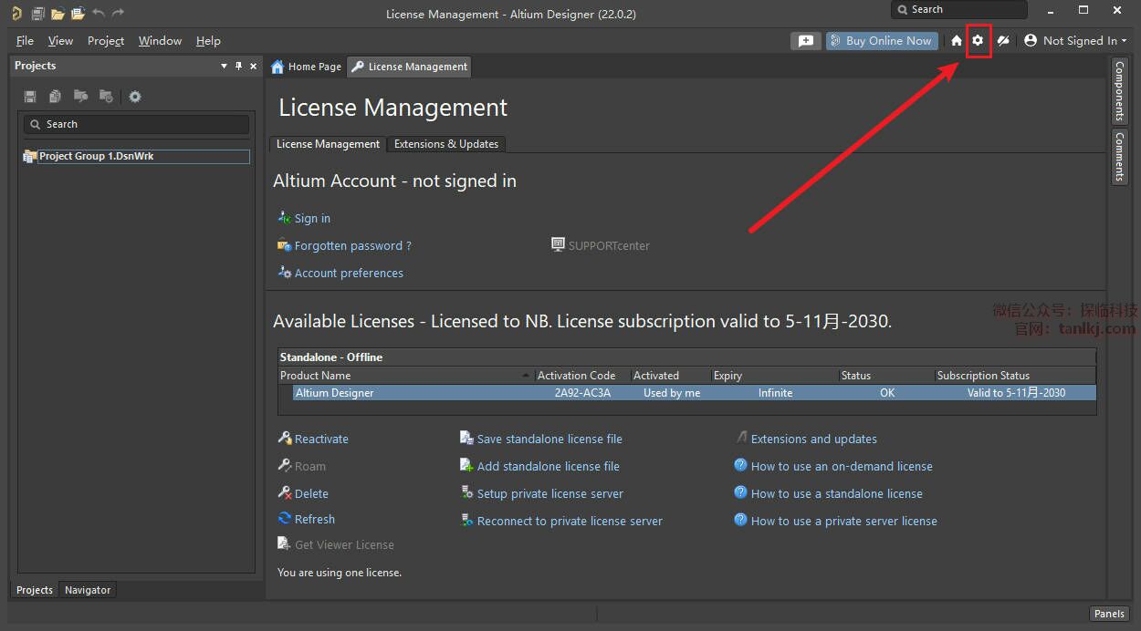This screenshot has height=631, width=1141.
Task: Click Save standalone license file
Action: pyautogui.click(x=550, y=439)
